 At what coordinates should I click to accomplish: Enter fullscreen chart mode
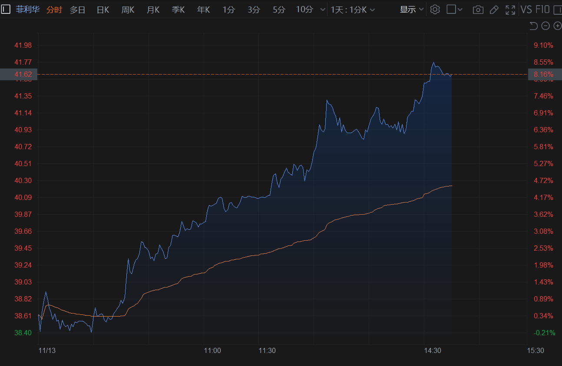click(x=510, y=10)
